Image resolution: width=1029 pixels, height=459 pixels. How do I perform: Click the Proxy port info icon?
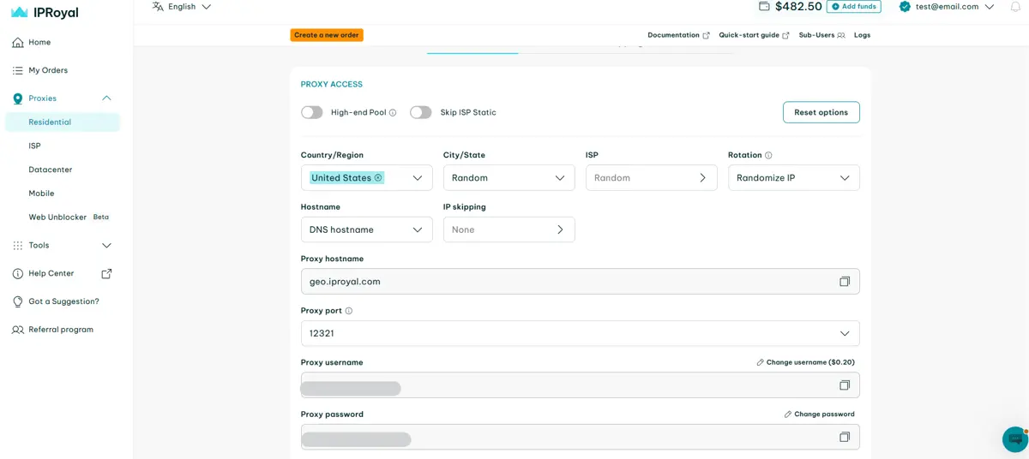click(x=349, y=311)
